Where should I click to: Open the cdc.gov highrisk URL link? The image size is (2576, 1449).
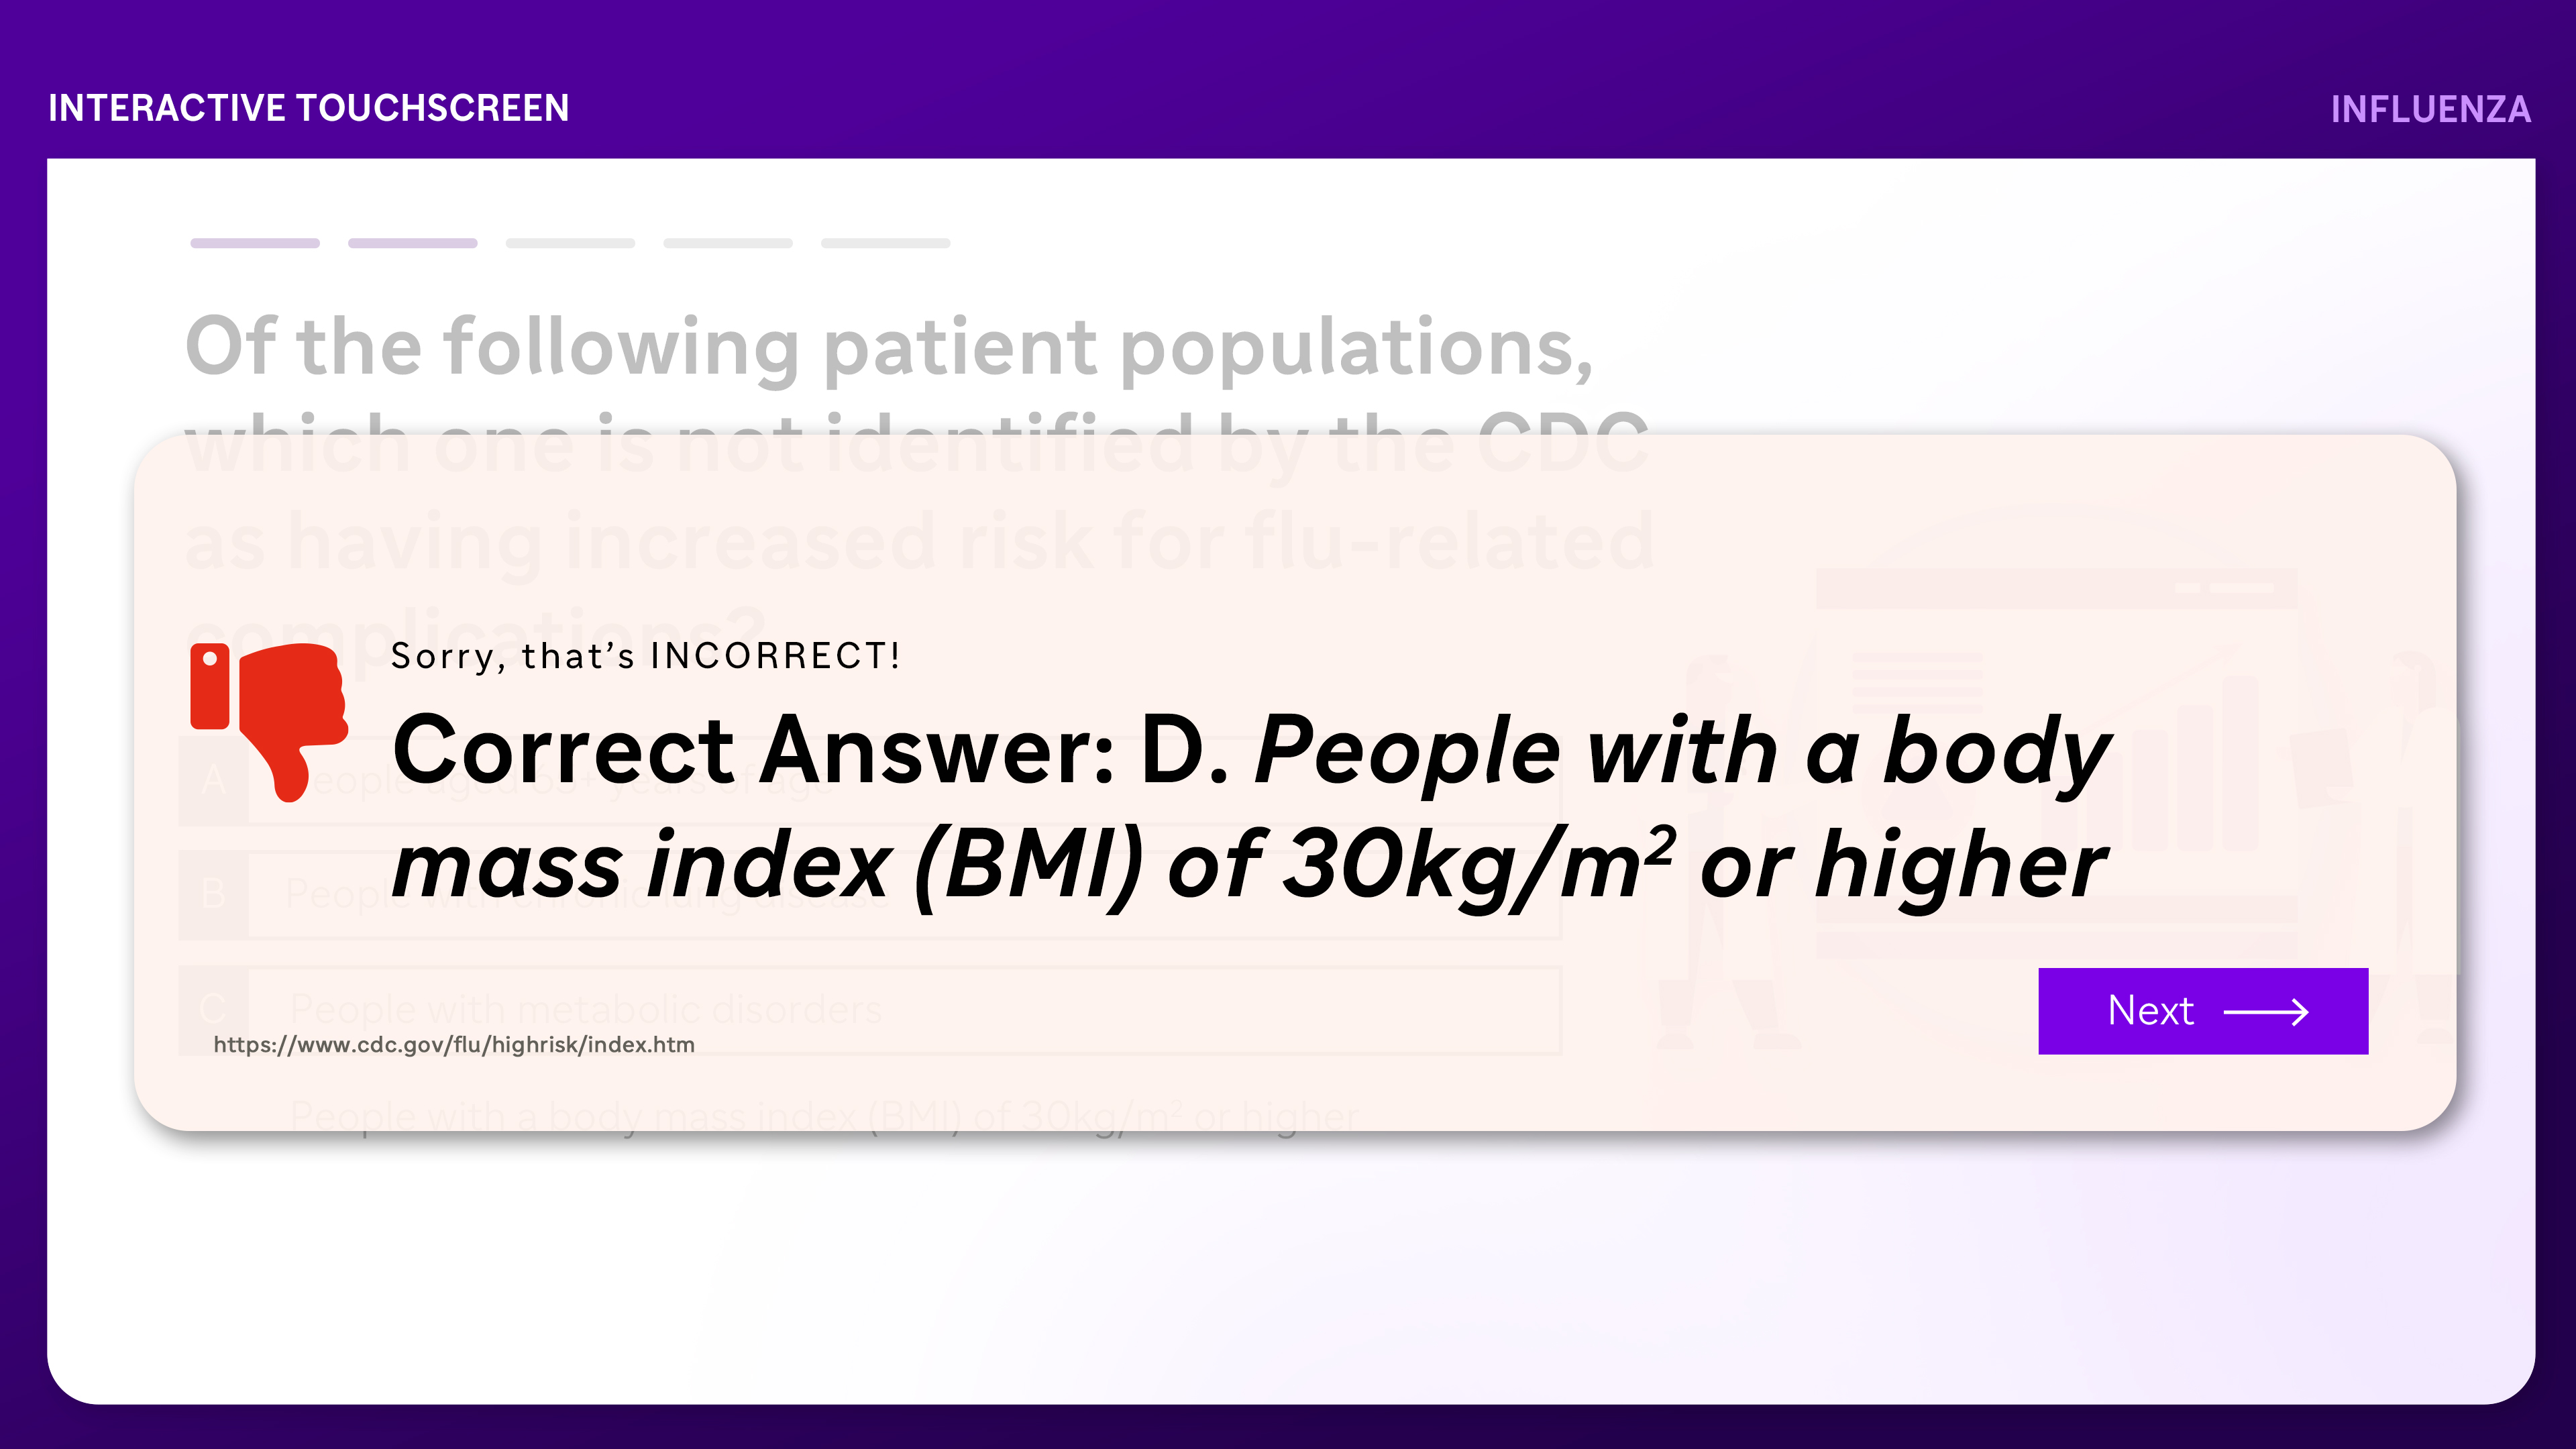(454, 1044)
